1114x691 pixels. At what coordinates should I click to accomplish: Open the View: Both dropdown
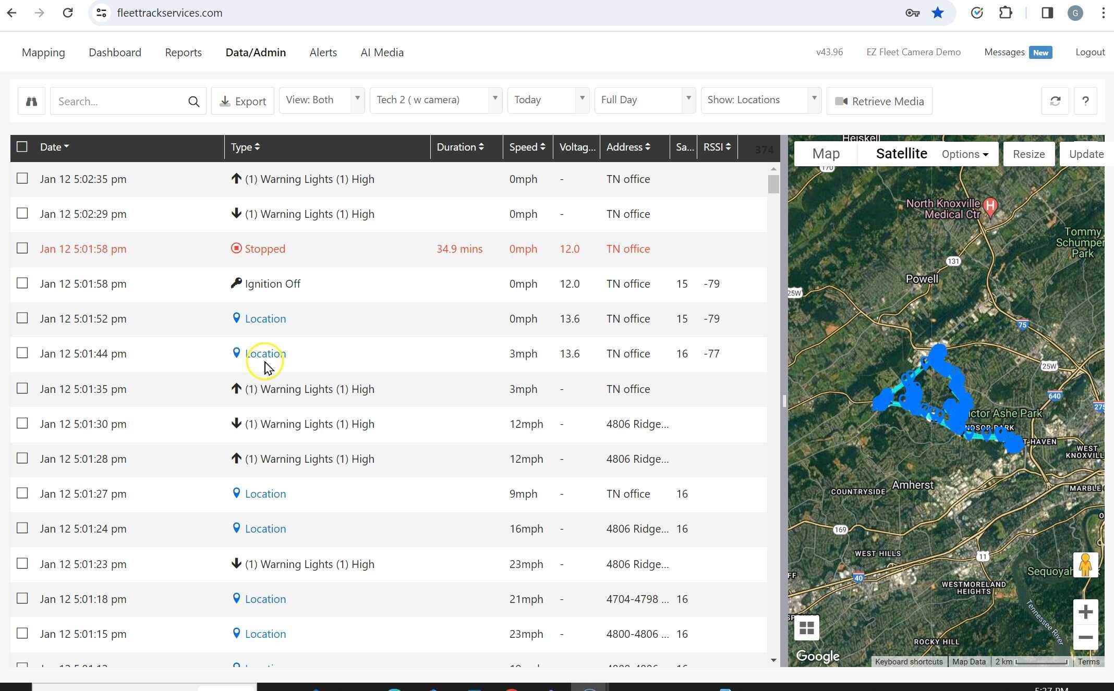[x=321, y=100]
